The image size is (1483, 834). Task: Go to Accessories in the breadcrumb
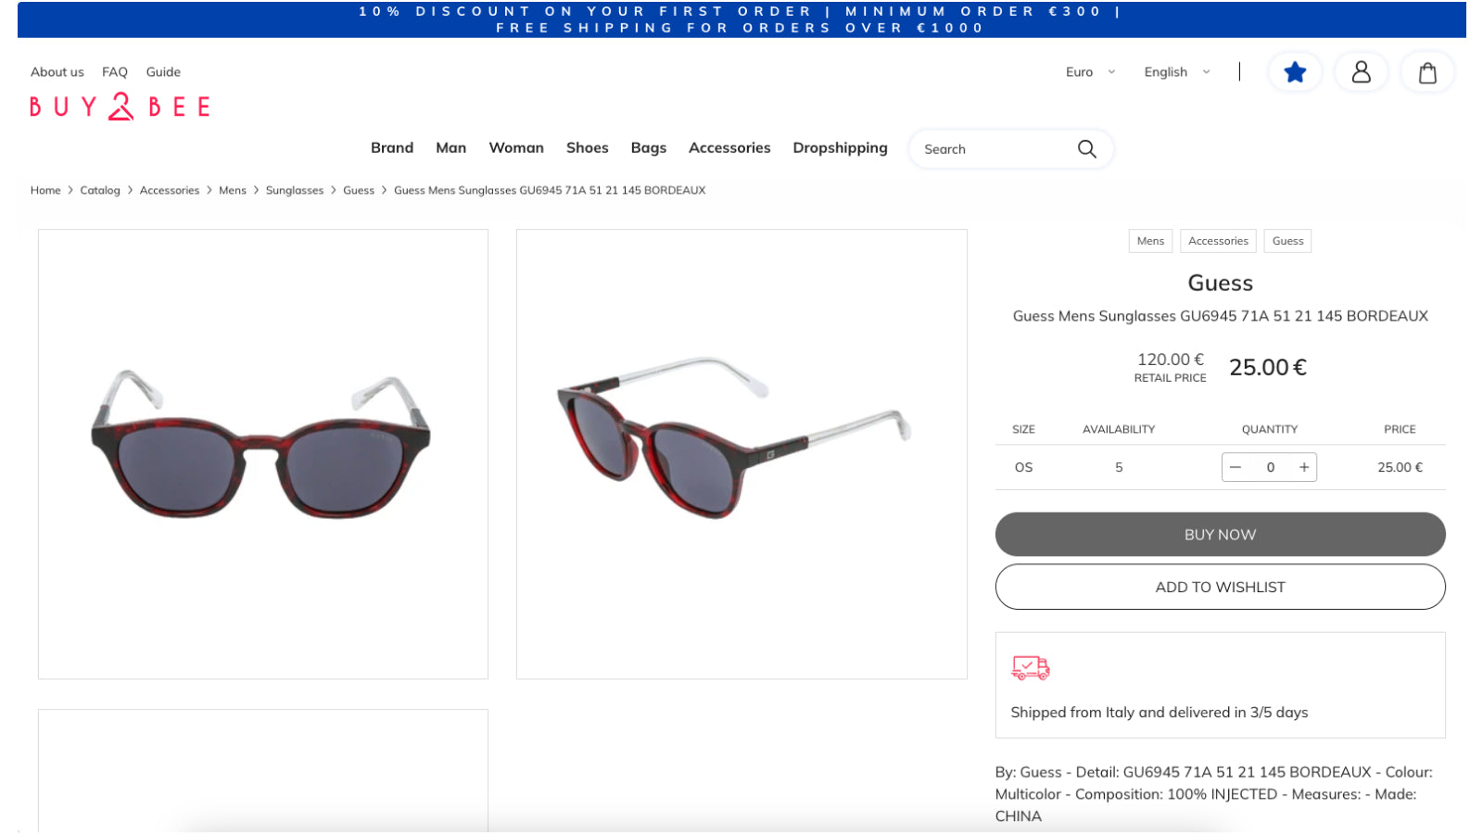(x=170, y=191)
